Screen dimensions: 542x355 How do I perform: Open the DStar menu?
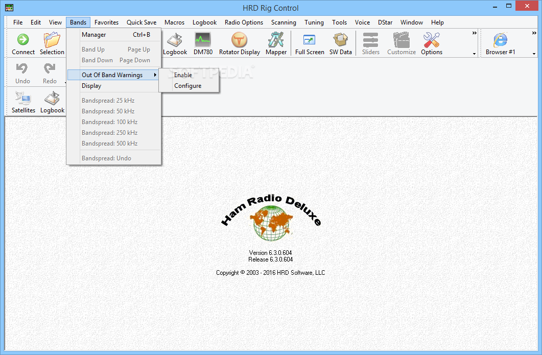[385, 22]
